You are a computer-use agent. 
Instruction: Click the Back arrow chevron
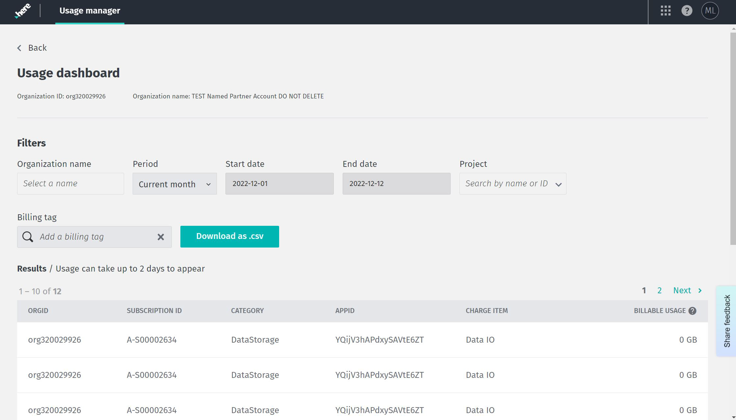pos(19,48)
